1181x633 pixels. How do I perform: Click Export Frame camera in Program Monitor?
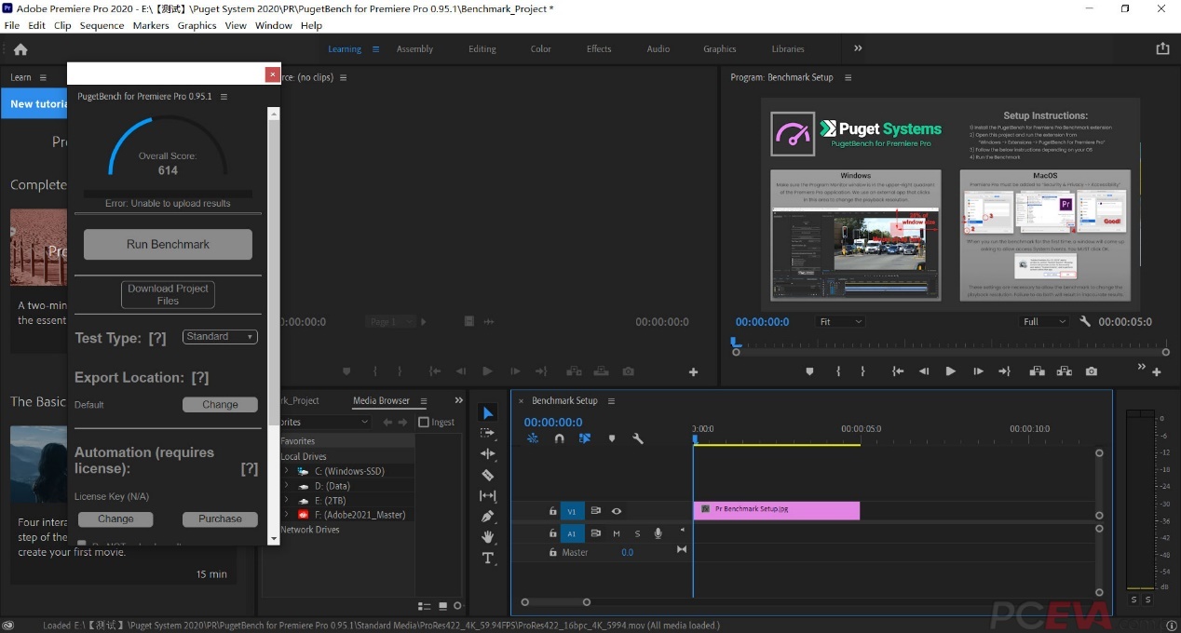1091,371
